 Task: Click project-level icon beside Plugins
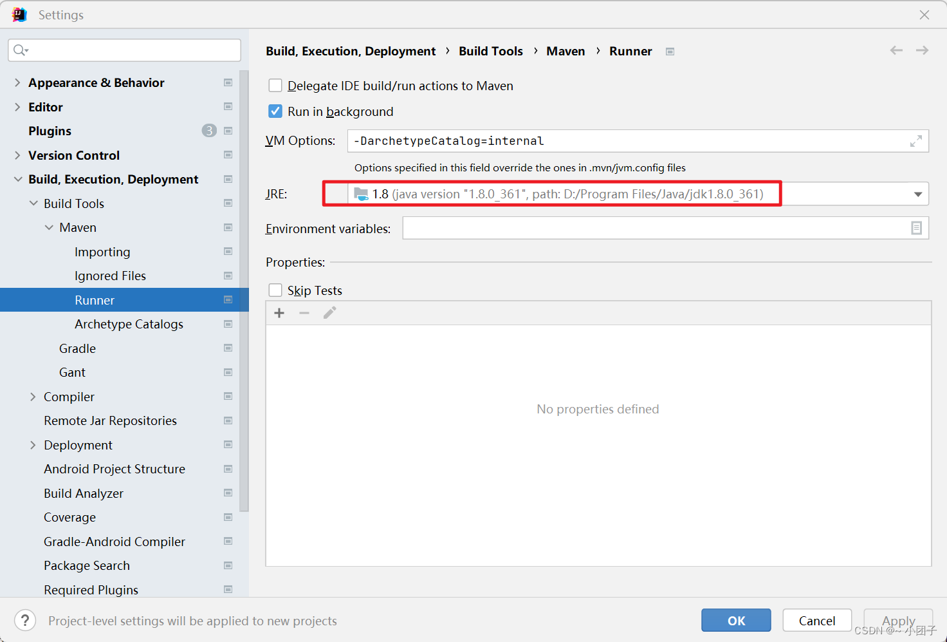[228, 131]
